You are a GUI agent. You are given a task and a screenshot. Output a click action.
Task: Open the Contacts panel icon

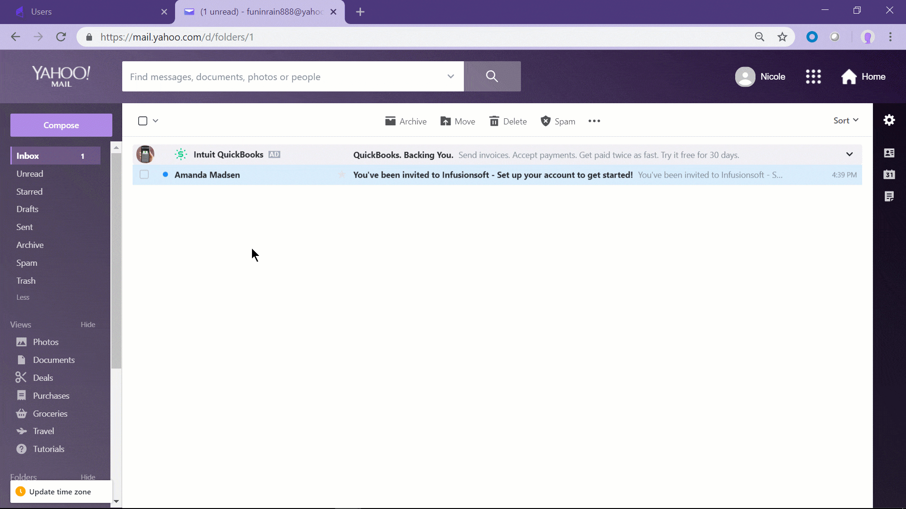(889, 153)
